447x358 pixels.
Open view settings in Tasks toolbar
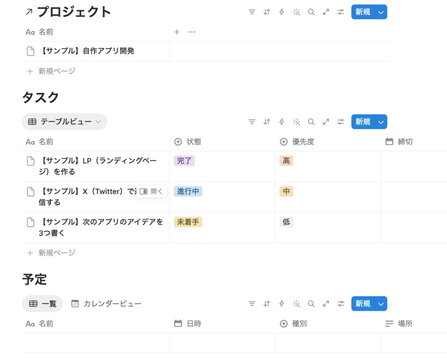tap(340, 122)
